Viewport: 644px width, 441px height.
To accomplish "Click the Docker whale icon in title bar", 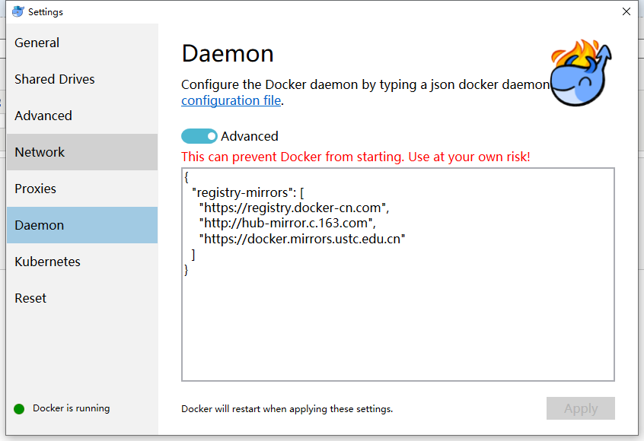I will click(18, 11).
